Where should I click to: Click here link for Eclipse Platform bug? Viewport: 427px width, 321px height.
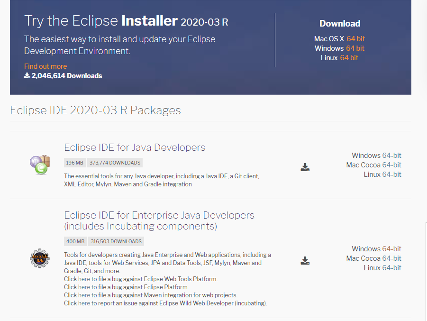[84, 287]
